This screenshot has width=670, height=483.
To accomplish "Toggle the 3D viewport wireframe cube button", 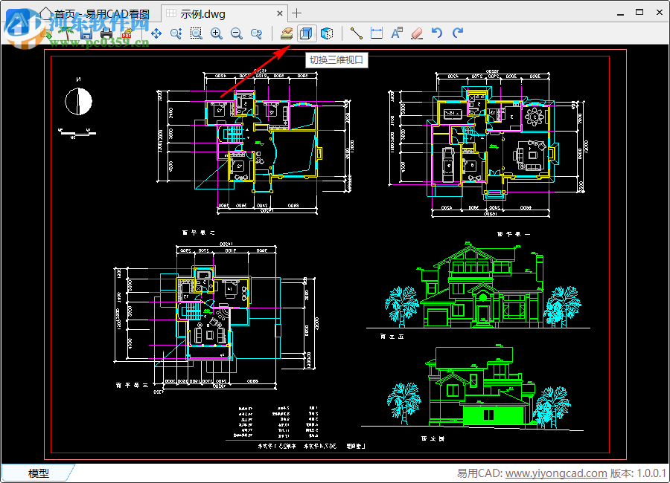I will 306,33.
